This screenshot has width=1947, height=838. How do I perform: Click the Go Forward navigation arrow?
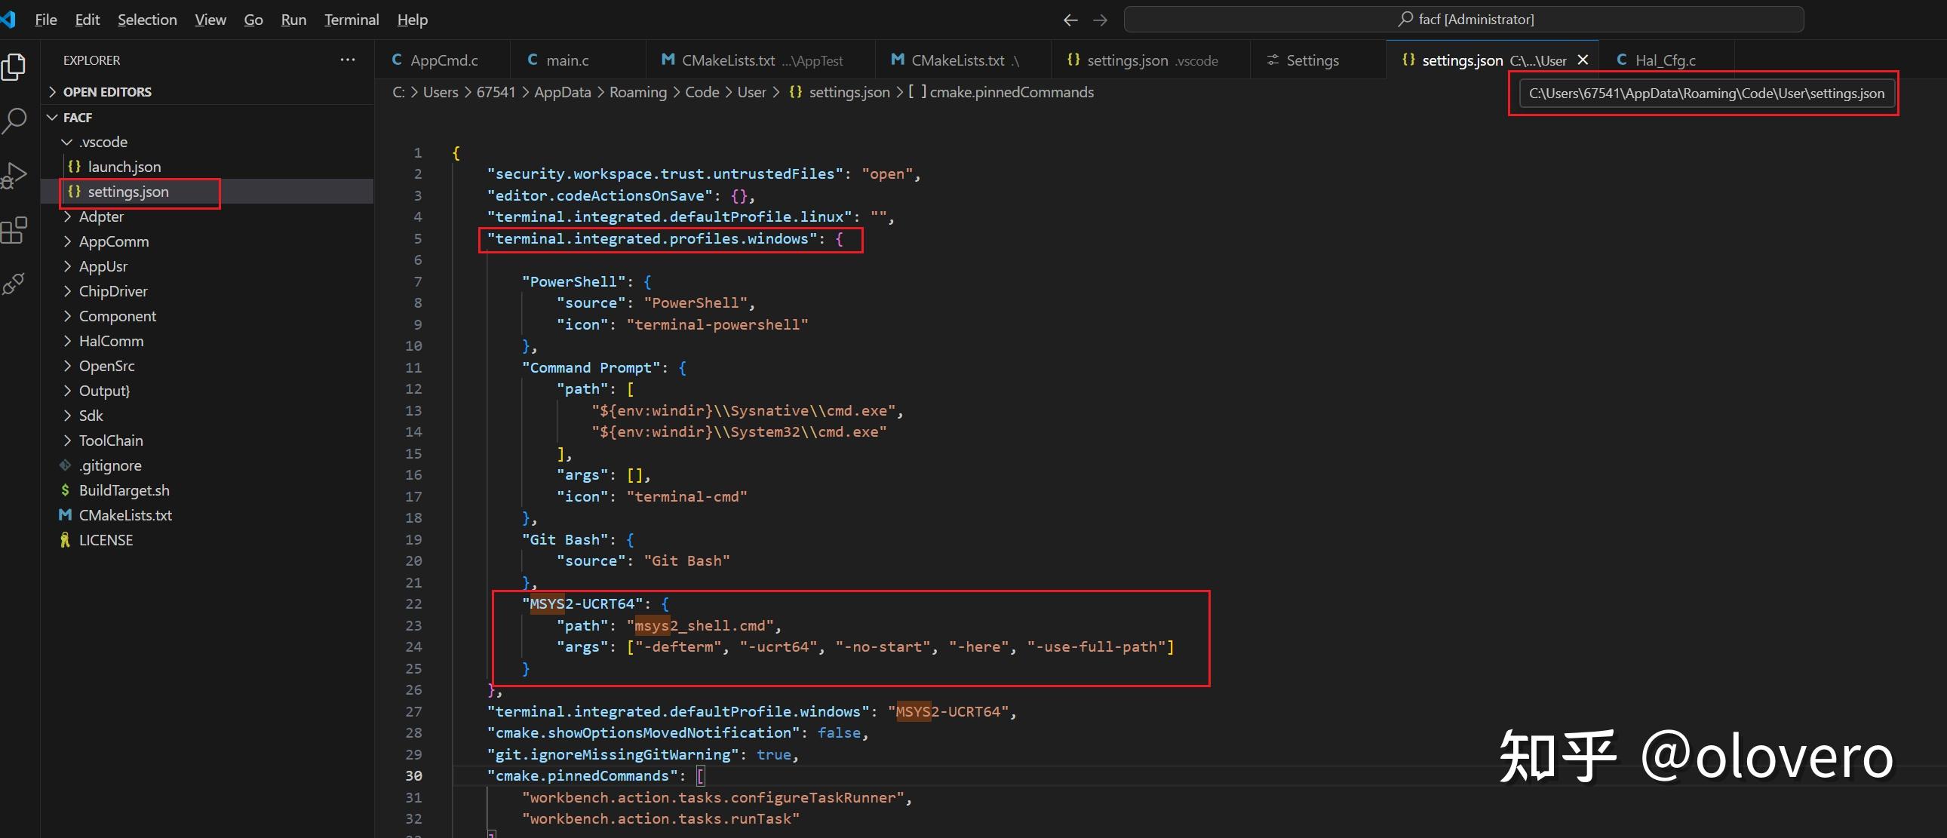1101,20
